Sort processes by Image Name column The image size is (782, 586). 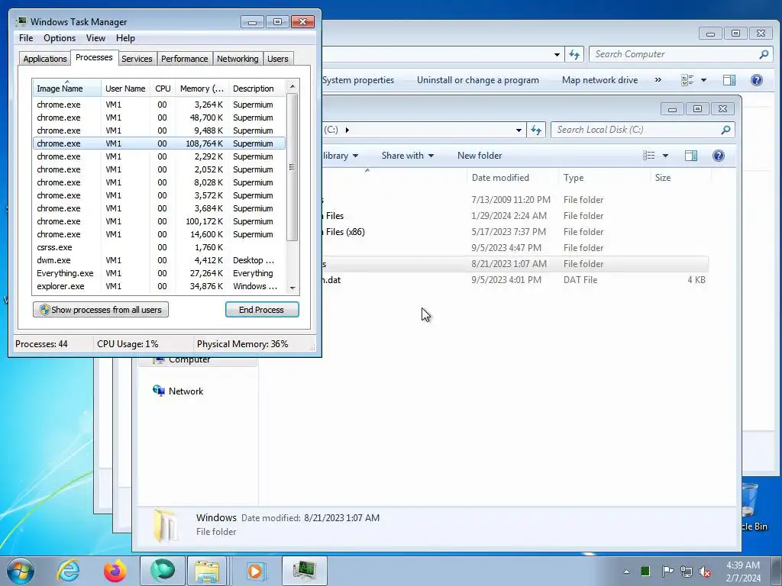pyautogui.click(x=67, y=89)
